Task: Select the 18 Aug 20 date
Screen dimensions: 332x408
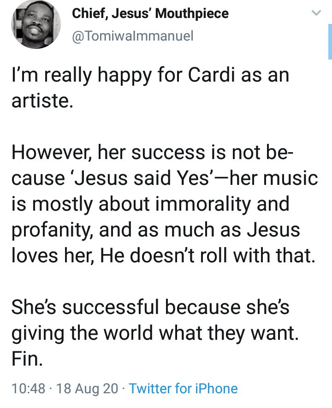Action: 87,389
